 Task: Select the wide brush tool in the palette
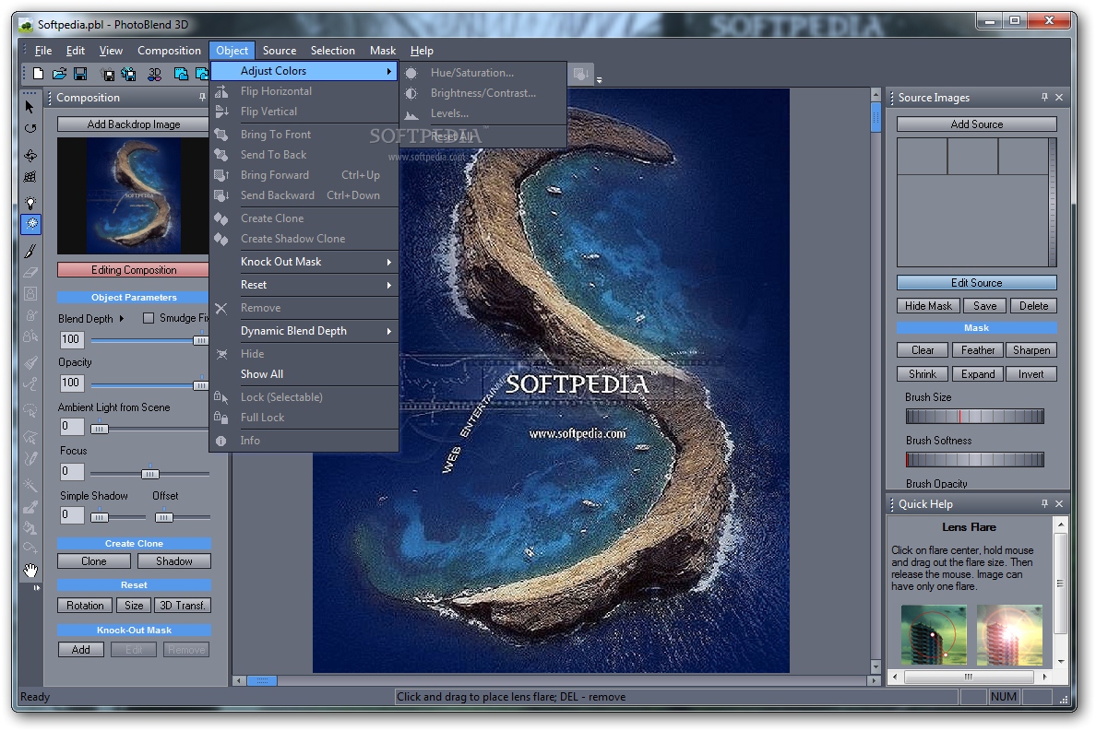30,362
